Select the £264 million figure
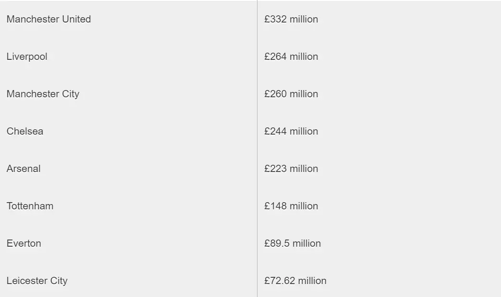This screenshot has height=297, width=501. click(291, 57)
